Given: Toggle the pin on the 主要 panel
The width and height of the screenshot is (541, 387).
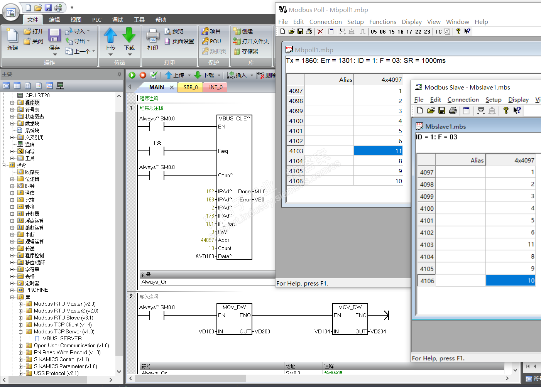Looking at the screenshot, I should tap(119, 74).
